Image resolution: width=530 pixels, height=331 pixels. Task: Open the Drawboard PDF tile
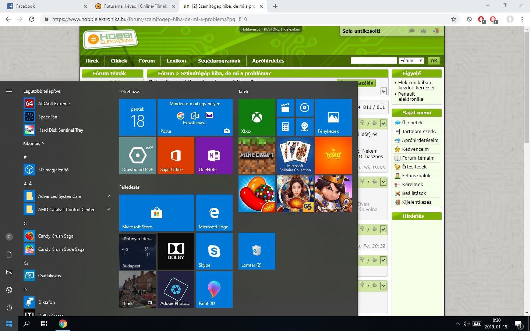coord(138,156)
